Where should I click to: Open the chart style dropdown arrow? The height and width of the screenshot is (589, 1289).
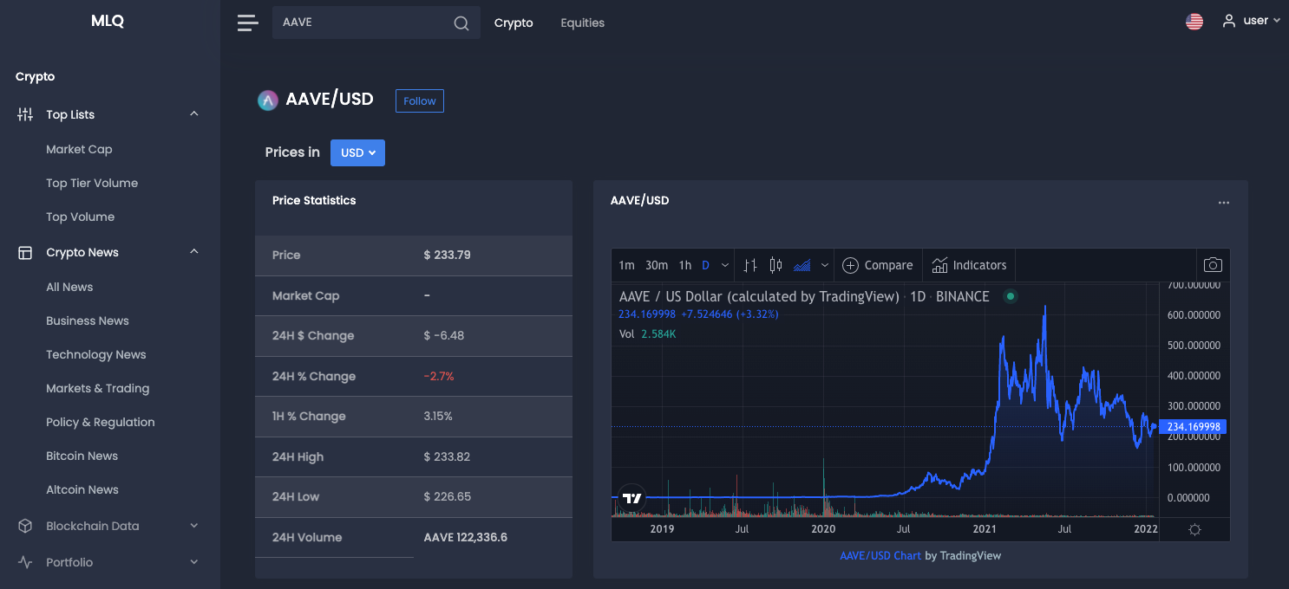(825, 265)
